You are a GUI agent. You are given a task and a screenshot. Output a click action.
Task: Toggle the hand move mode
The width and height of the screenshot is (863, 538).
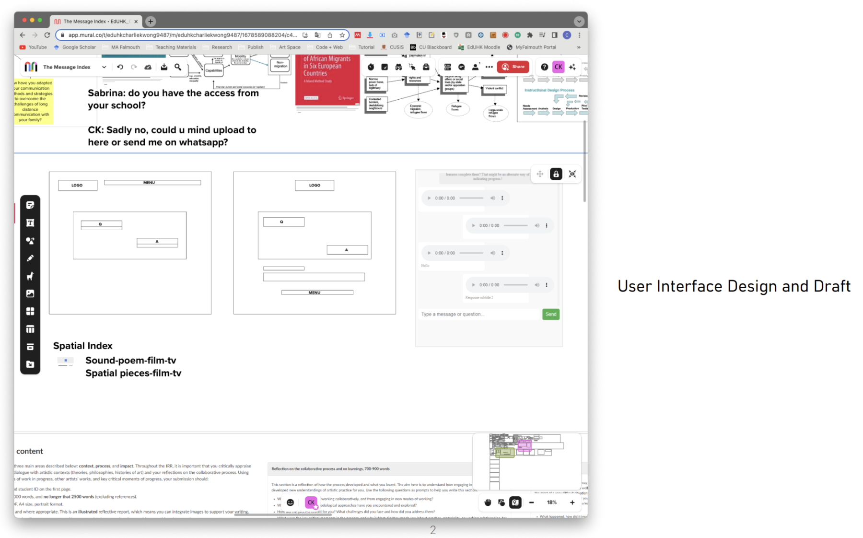pyautogui.click(x=488, y=503)
